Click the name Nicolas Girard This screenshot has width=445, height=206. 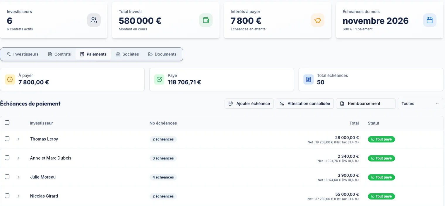tap(44, 196)
